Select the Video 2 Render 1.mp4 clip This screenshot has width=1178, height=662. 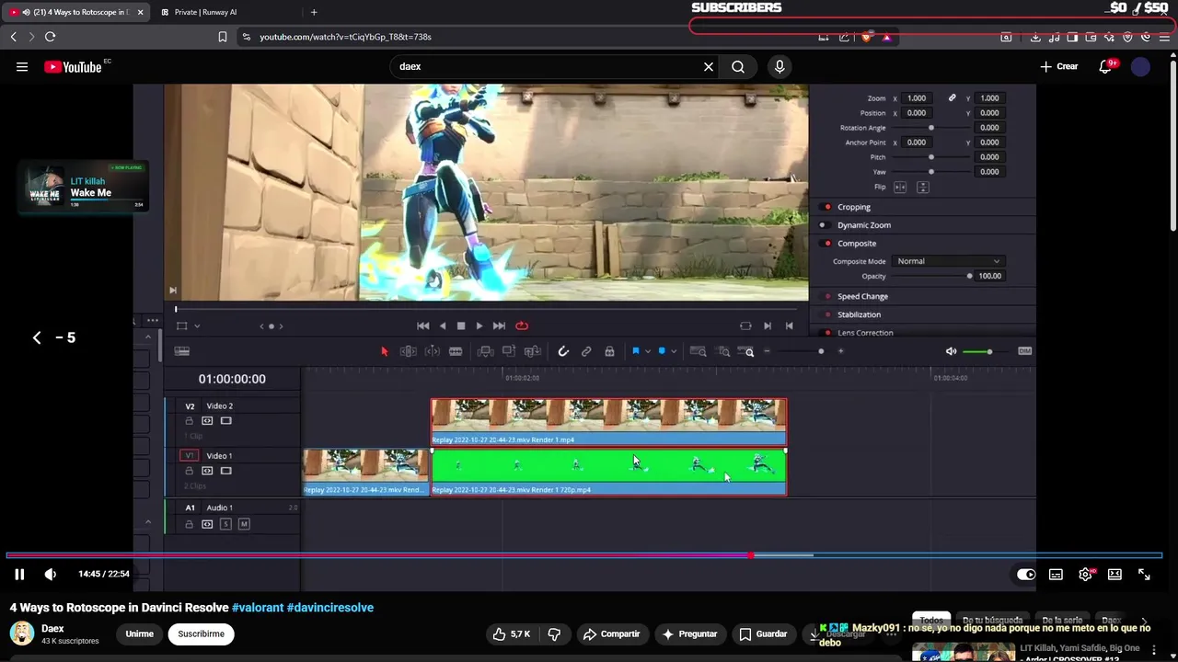608,422
